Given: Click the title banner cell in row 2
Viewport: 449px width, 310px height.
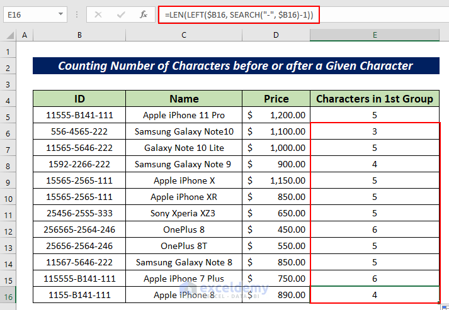Looking at the screenshot, I should 236,66.
